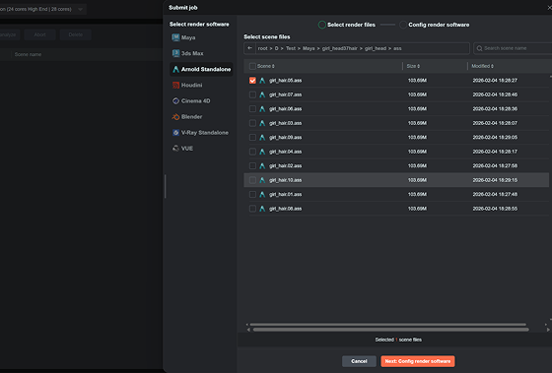This screenshot has width=552, height=373.
Task: Check the girl_hair.09.ass checkbox
Action: click(252, 138)
